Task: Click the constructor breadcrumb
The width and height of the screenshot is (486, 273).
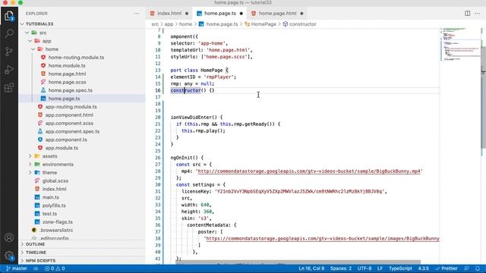Action: [x=302, y=24]
